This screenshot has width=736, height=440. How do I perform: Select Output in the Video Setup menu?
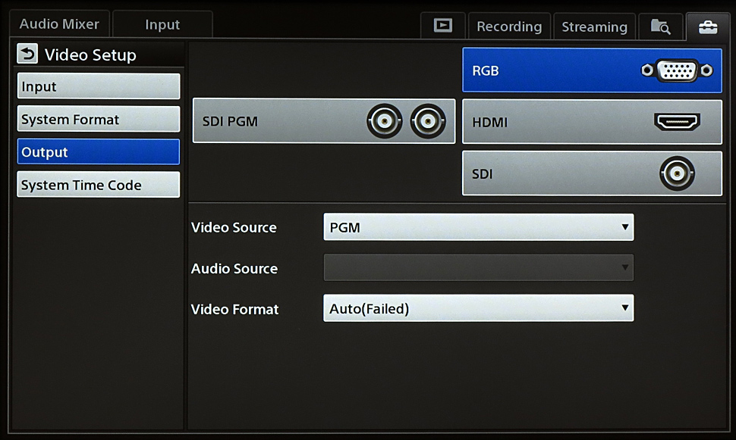99,152
